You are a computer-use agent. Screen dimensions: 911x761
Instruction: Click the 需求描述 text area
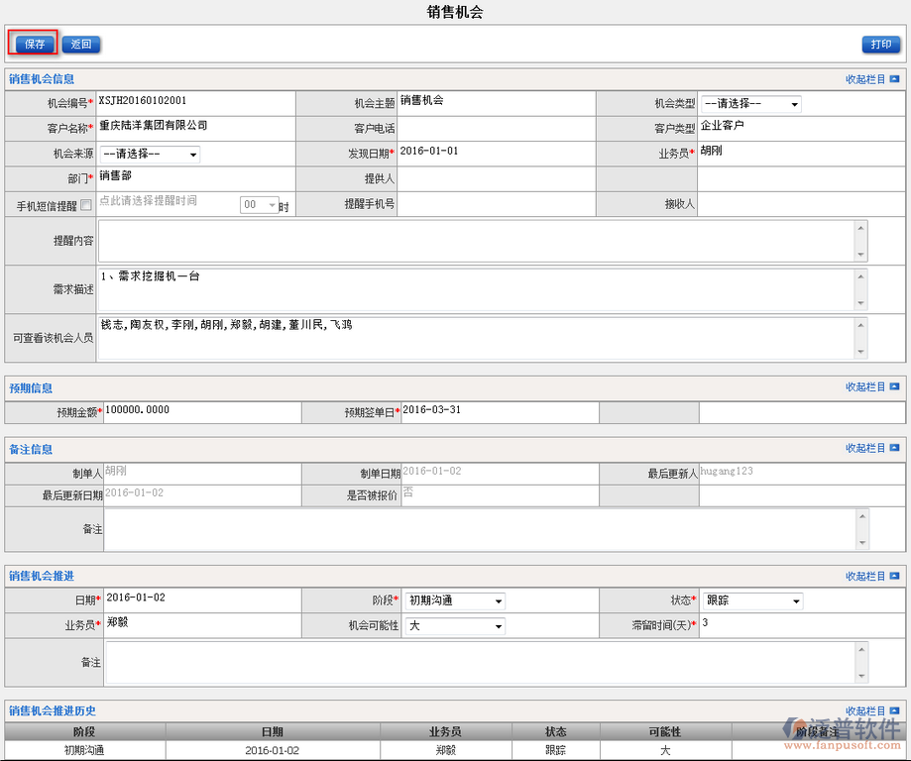(476, 289)
